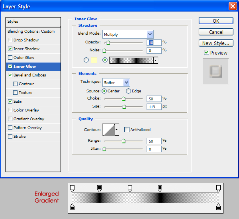Enable the Contour sub-option checkbox
Viewport: 239px width, 219px height.
tap(15, 84)
